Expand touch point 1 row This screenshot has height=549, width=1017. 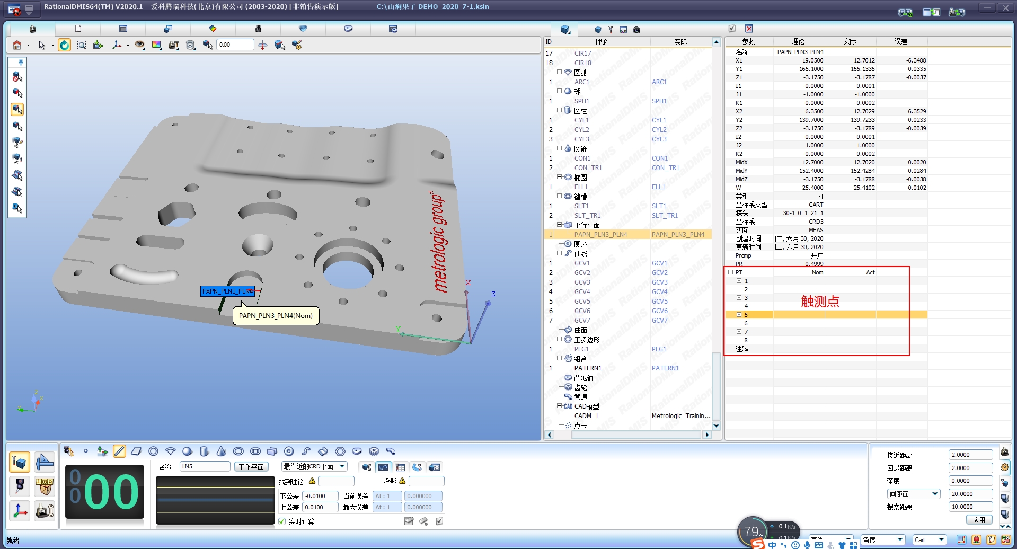point(739,281)
